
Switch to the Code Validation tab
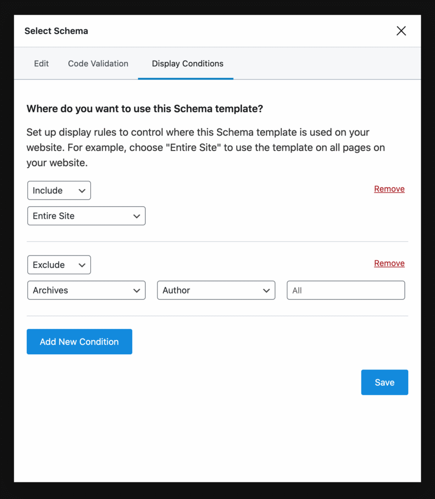(98, 63)
